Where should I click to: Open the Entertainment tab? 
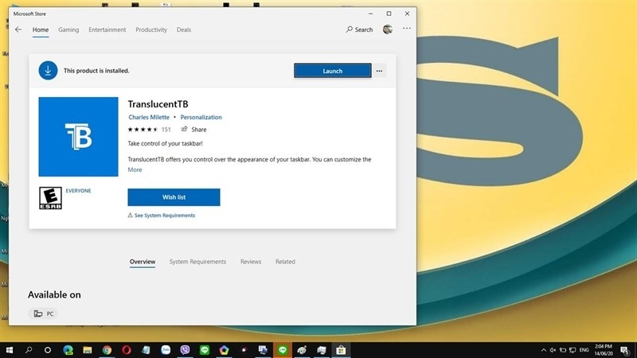point(107,29)
